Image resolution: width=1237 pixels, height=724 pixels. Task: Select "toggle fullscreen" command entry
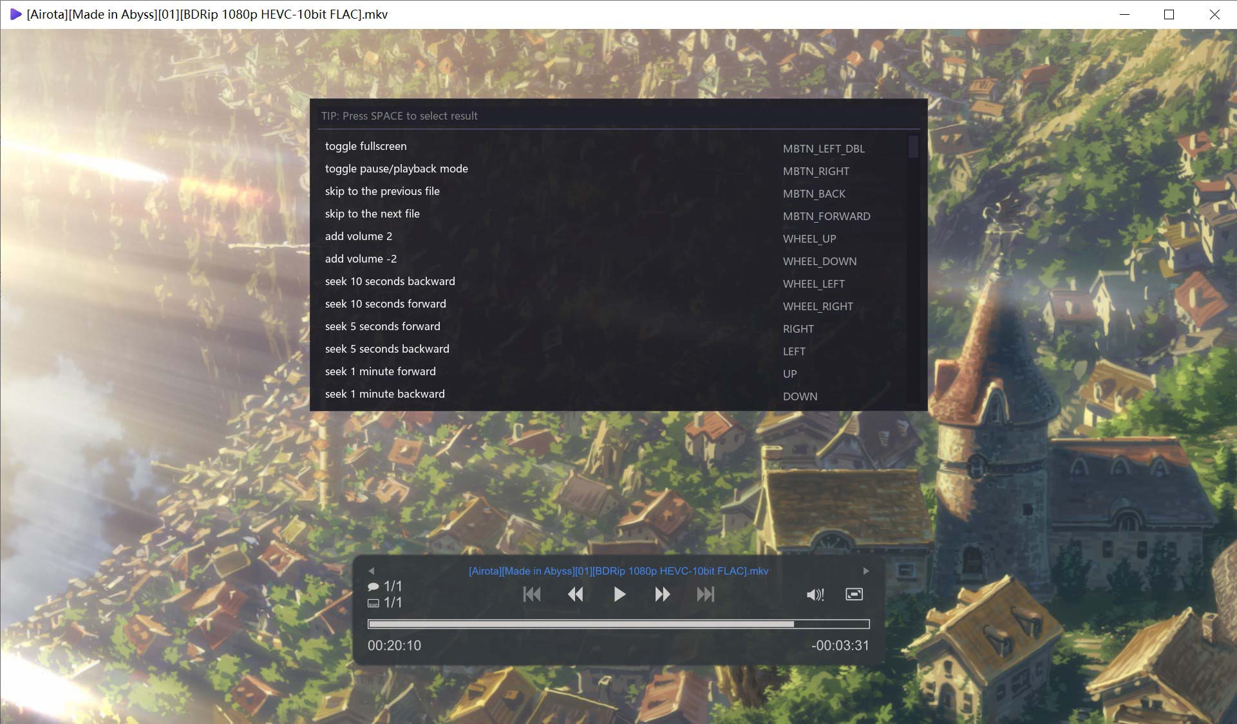point(366,146)
